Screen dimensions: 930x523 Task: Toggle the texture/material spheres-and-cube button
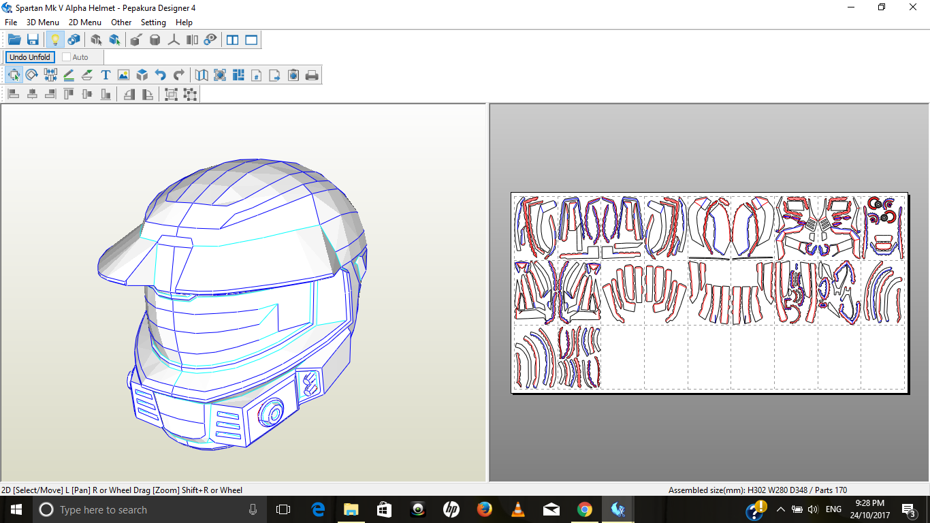pos(74,40)
